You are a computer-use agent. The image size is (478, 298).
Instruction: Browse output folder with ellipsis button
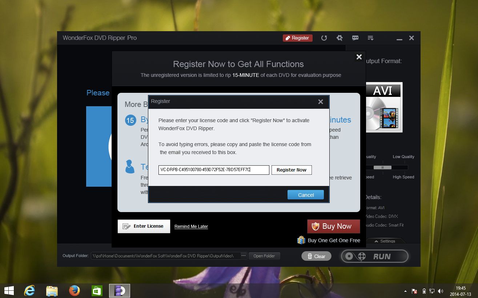click(244, 256)
